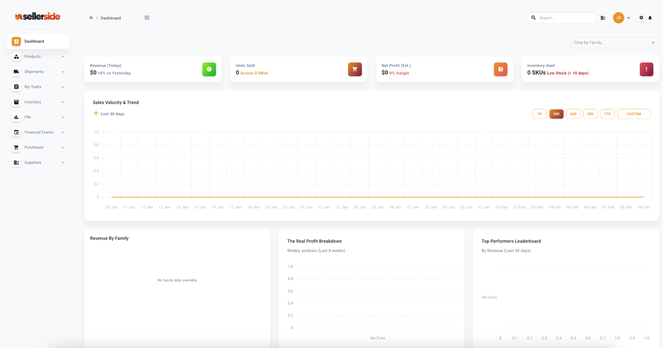Select the Dashboard sidebar item
The image size is (663, 348).
tap(38, 41)
